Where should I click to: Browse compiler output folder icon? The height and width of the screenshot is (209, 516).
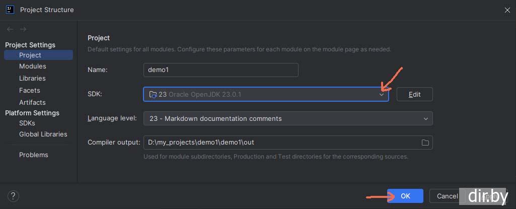click(x=425, y=143)
